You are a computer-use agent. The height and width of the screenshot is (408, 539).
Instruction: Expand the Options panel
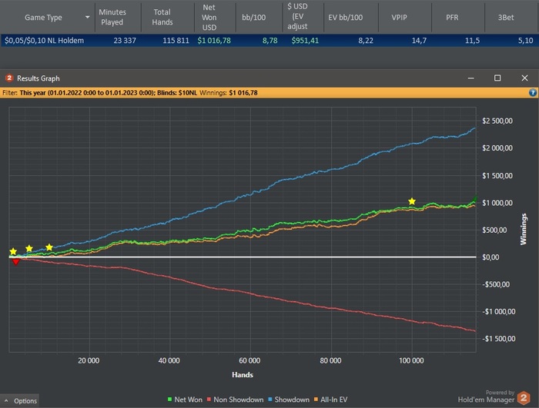(x=19, y=401)
